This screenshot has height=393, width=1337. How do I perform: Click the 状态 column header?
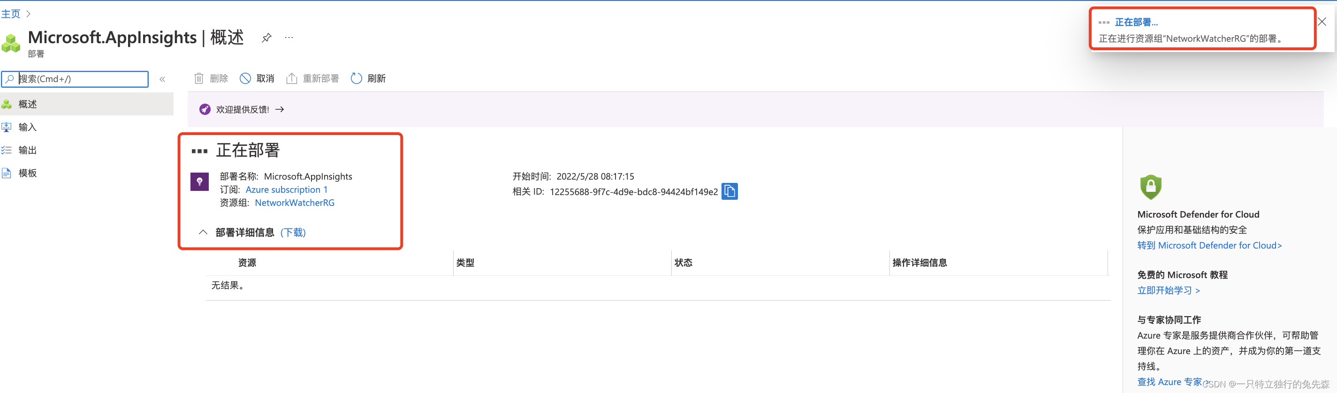(x=684, y=263)
